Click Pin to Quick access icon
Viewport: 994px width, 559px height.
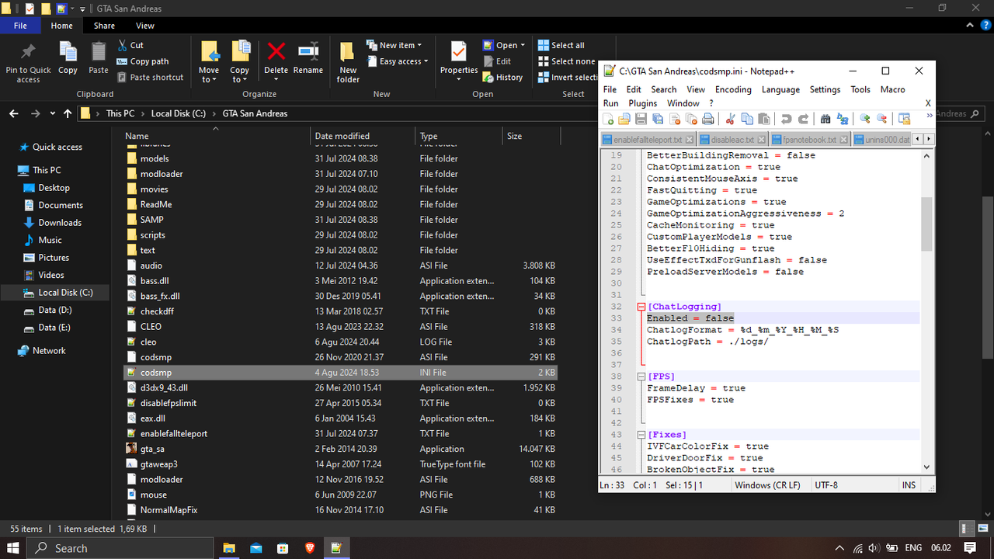tap(28, 52)
